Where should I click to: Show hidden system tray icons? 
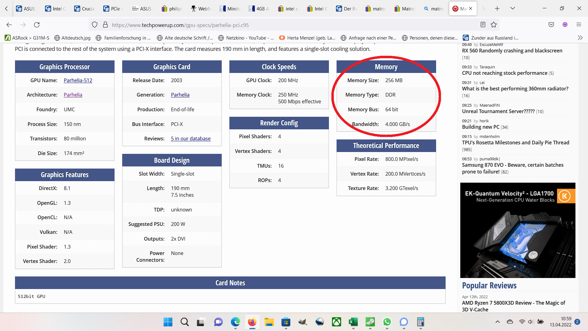coord(498,322)
